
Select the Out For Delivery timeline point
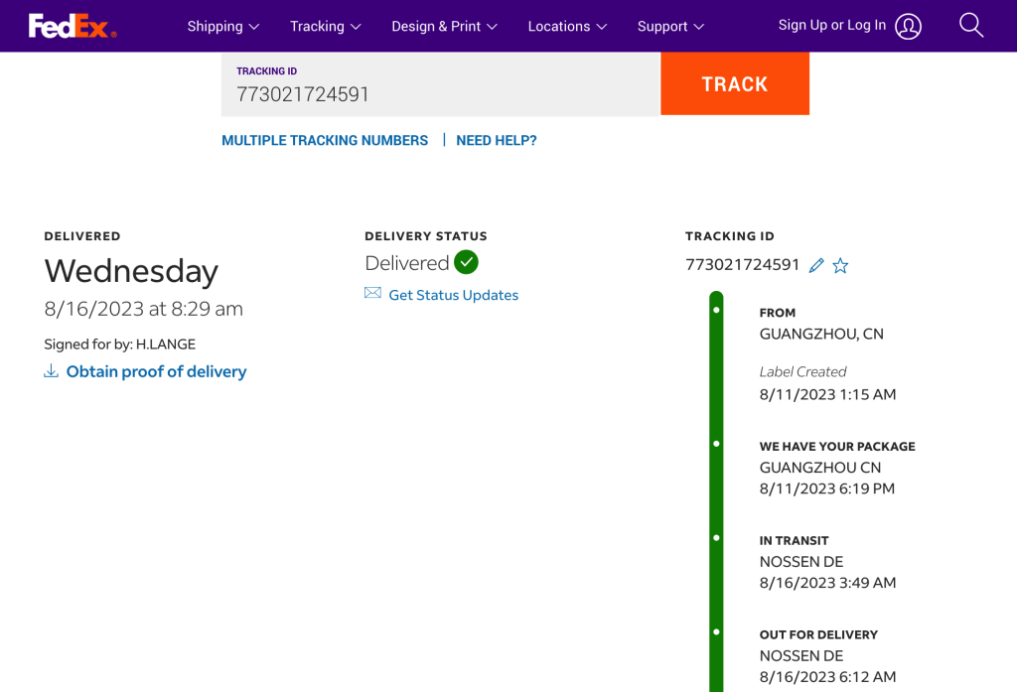716,631
